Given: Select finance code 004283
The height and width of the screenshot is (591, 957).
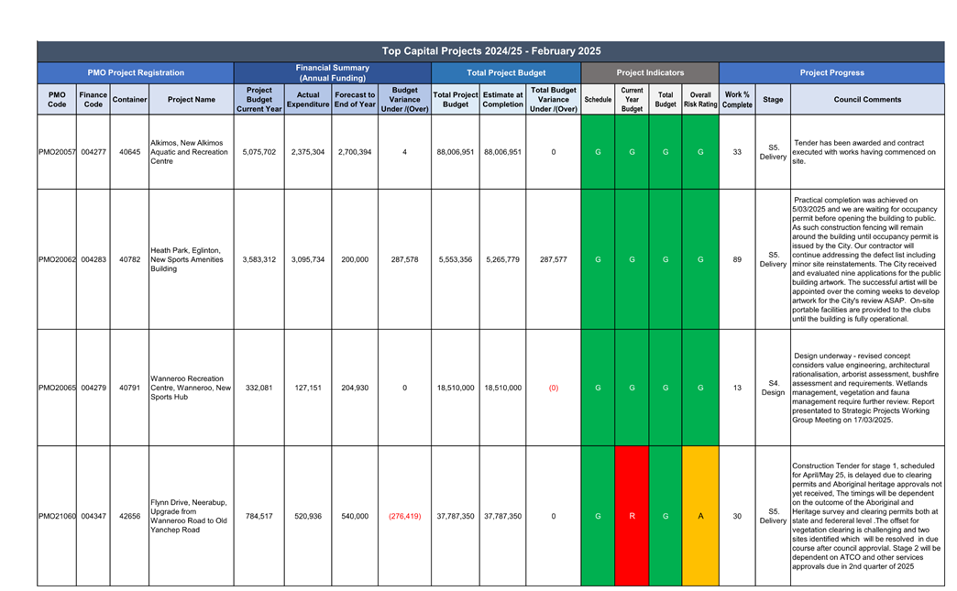Looking at the screenshot, I should (93, 259).
